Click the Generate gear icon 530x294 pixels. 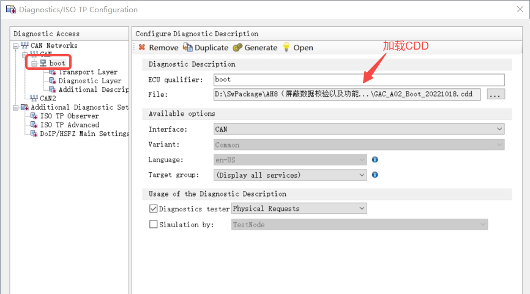pos(237,47)
